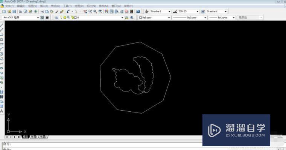Open the text style Standard dropdown
Image resolution: width=286 pixels, height=150 pixels.
click(169, 12)
